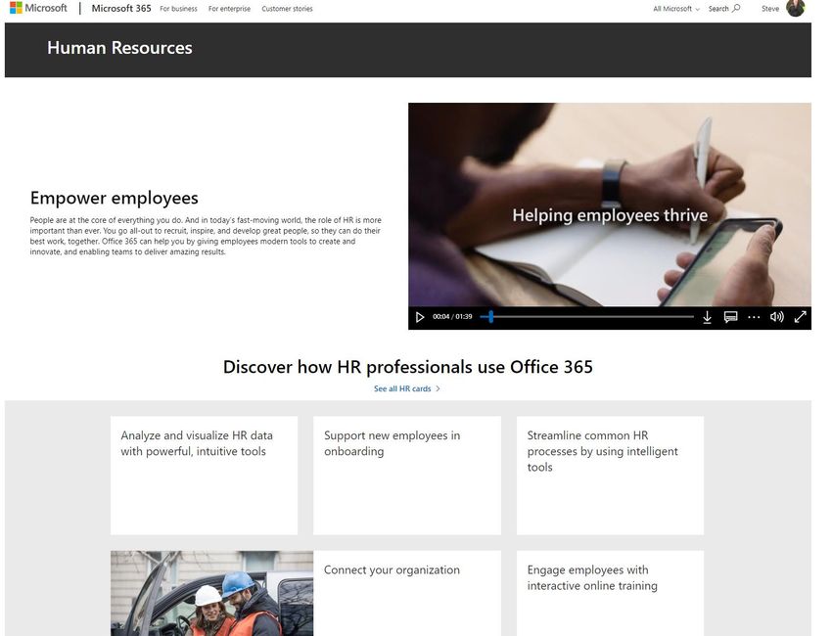Expand the All Microsoft dropdown

point(676,9)
